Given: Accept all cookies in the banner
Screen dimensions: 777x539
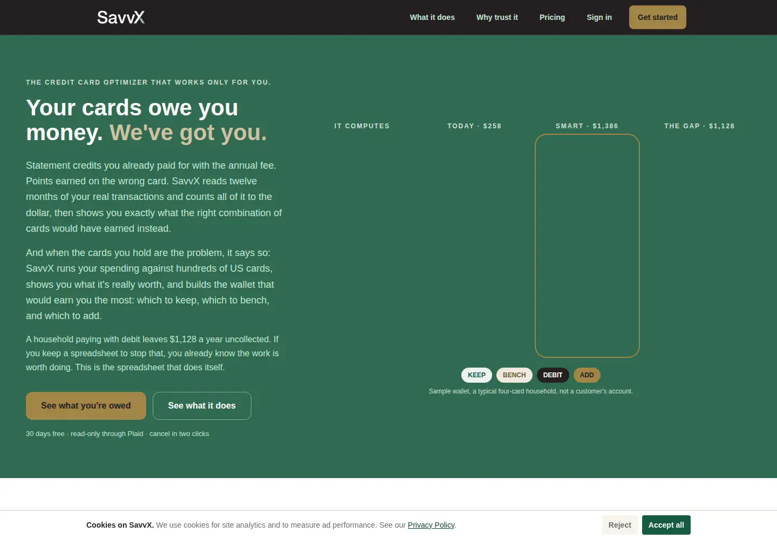Looking at the screenshot, I should 666,525.
